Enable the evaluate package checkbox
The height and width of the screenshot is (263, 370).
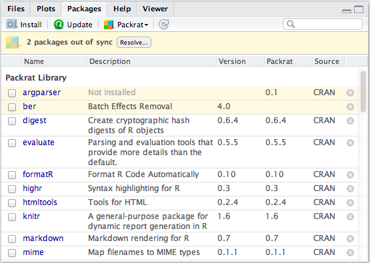[x=12, y=143]
